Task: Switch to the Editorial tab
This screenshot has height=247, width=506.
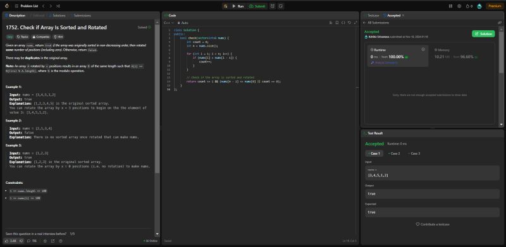Action: point(37,16)
